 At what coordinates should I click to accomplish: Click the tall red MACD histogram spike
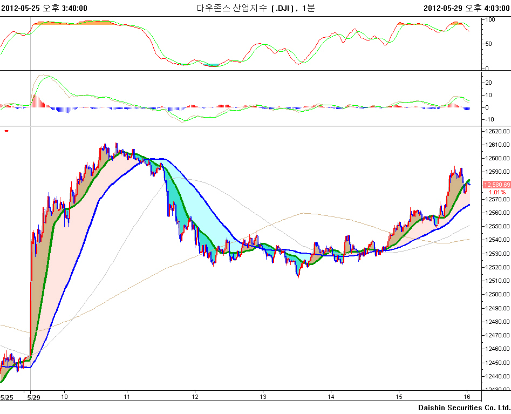pos(35,101)
